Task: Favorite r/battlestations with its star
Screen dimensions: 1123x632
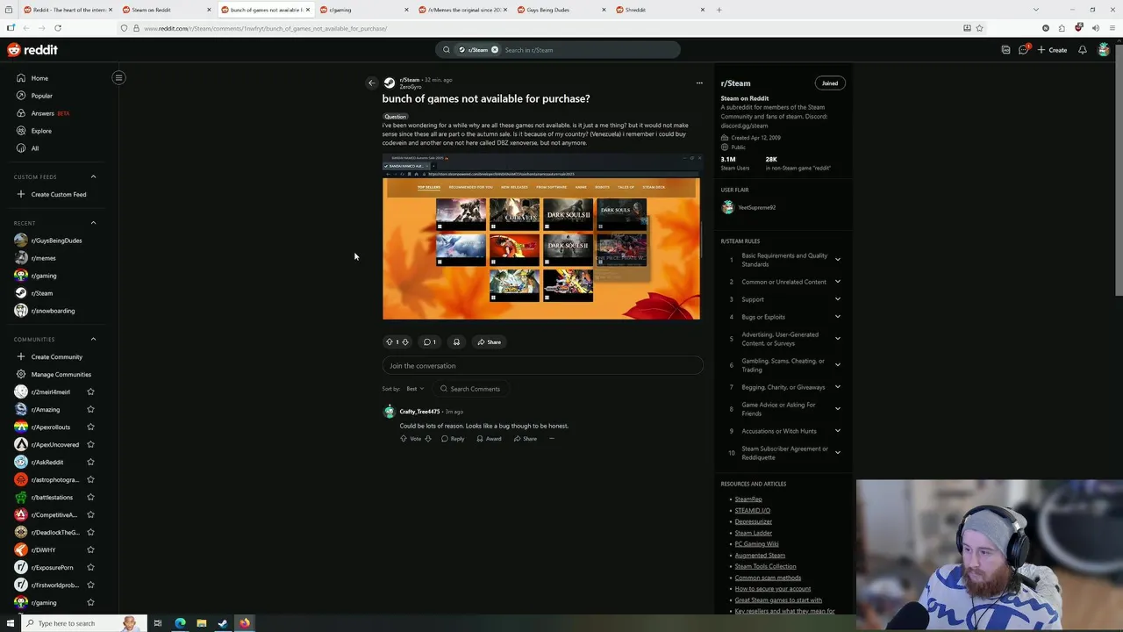Action: coord(90,497)
